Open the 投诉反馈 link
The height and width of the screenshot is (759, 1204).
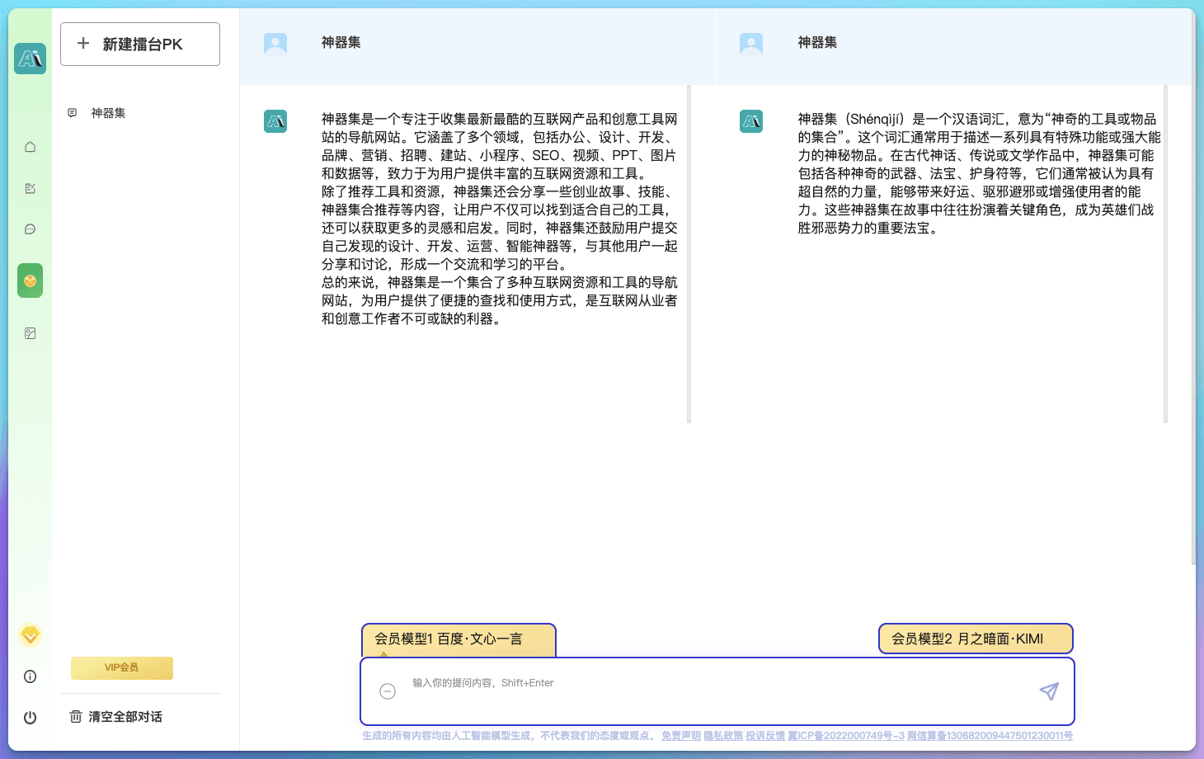(765, 736)
